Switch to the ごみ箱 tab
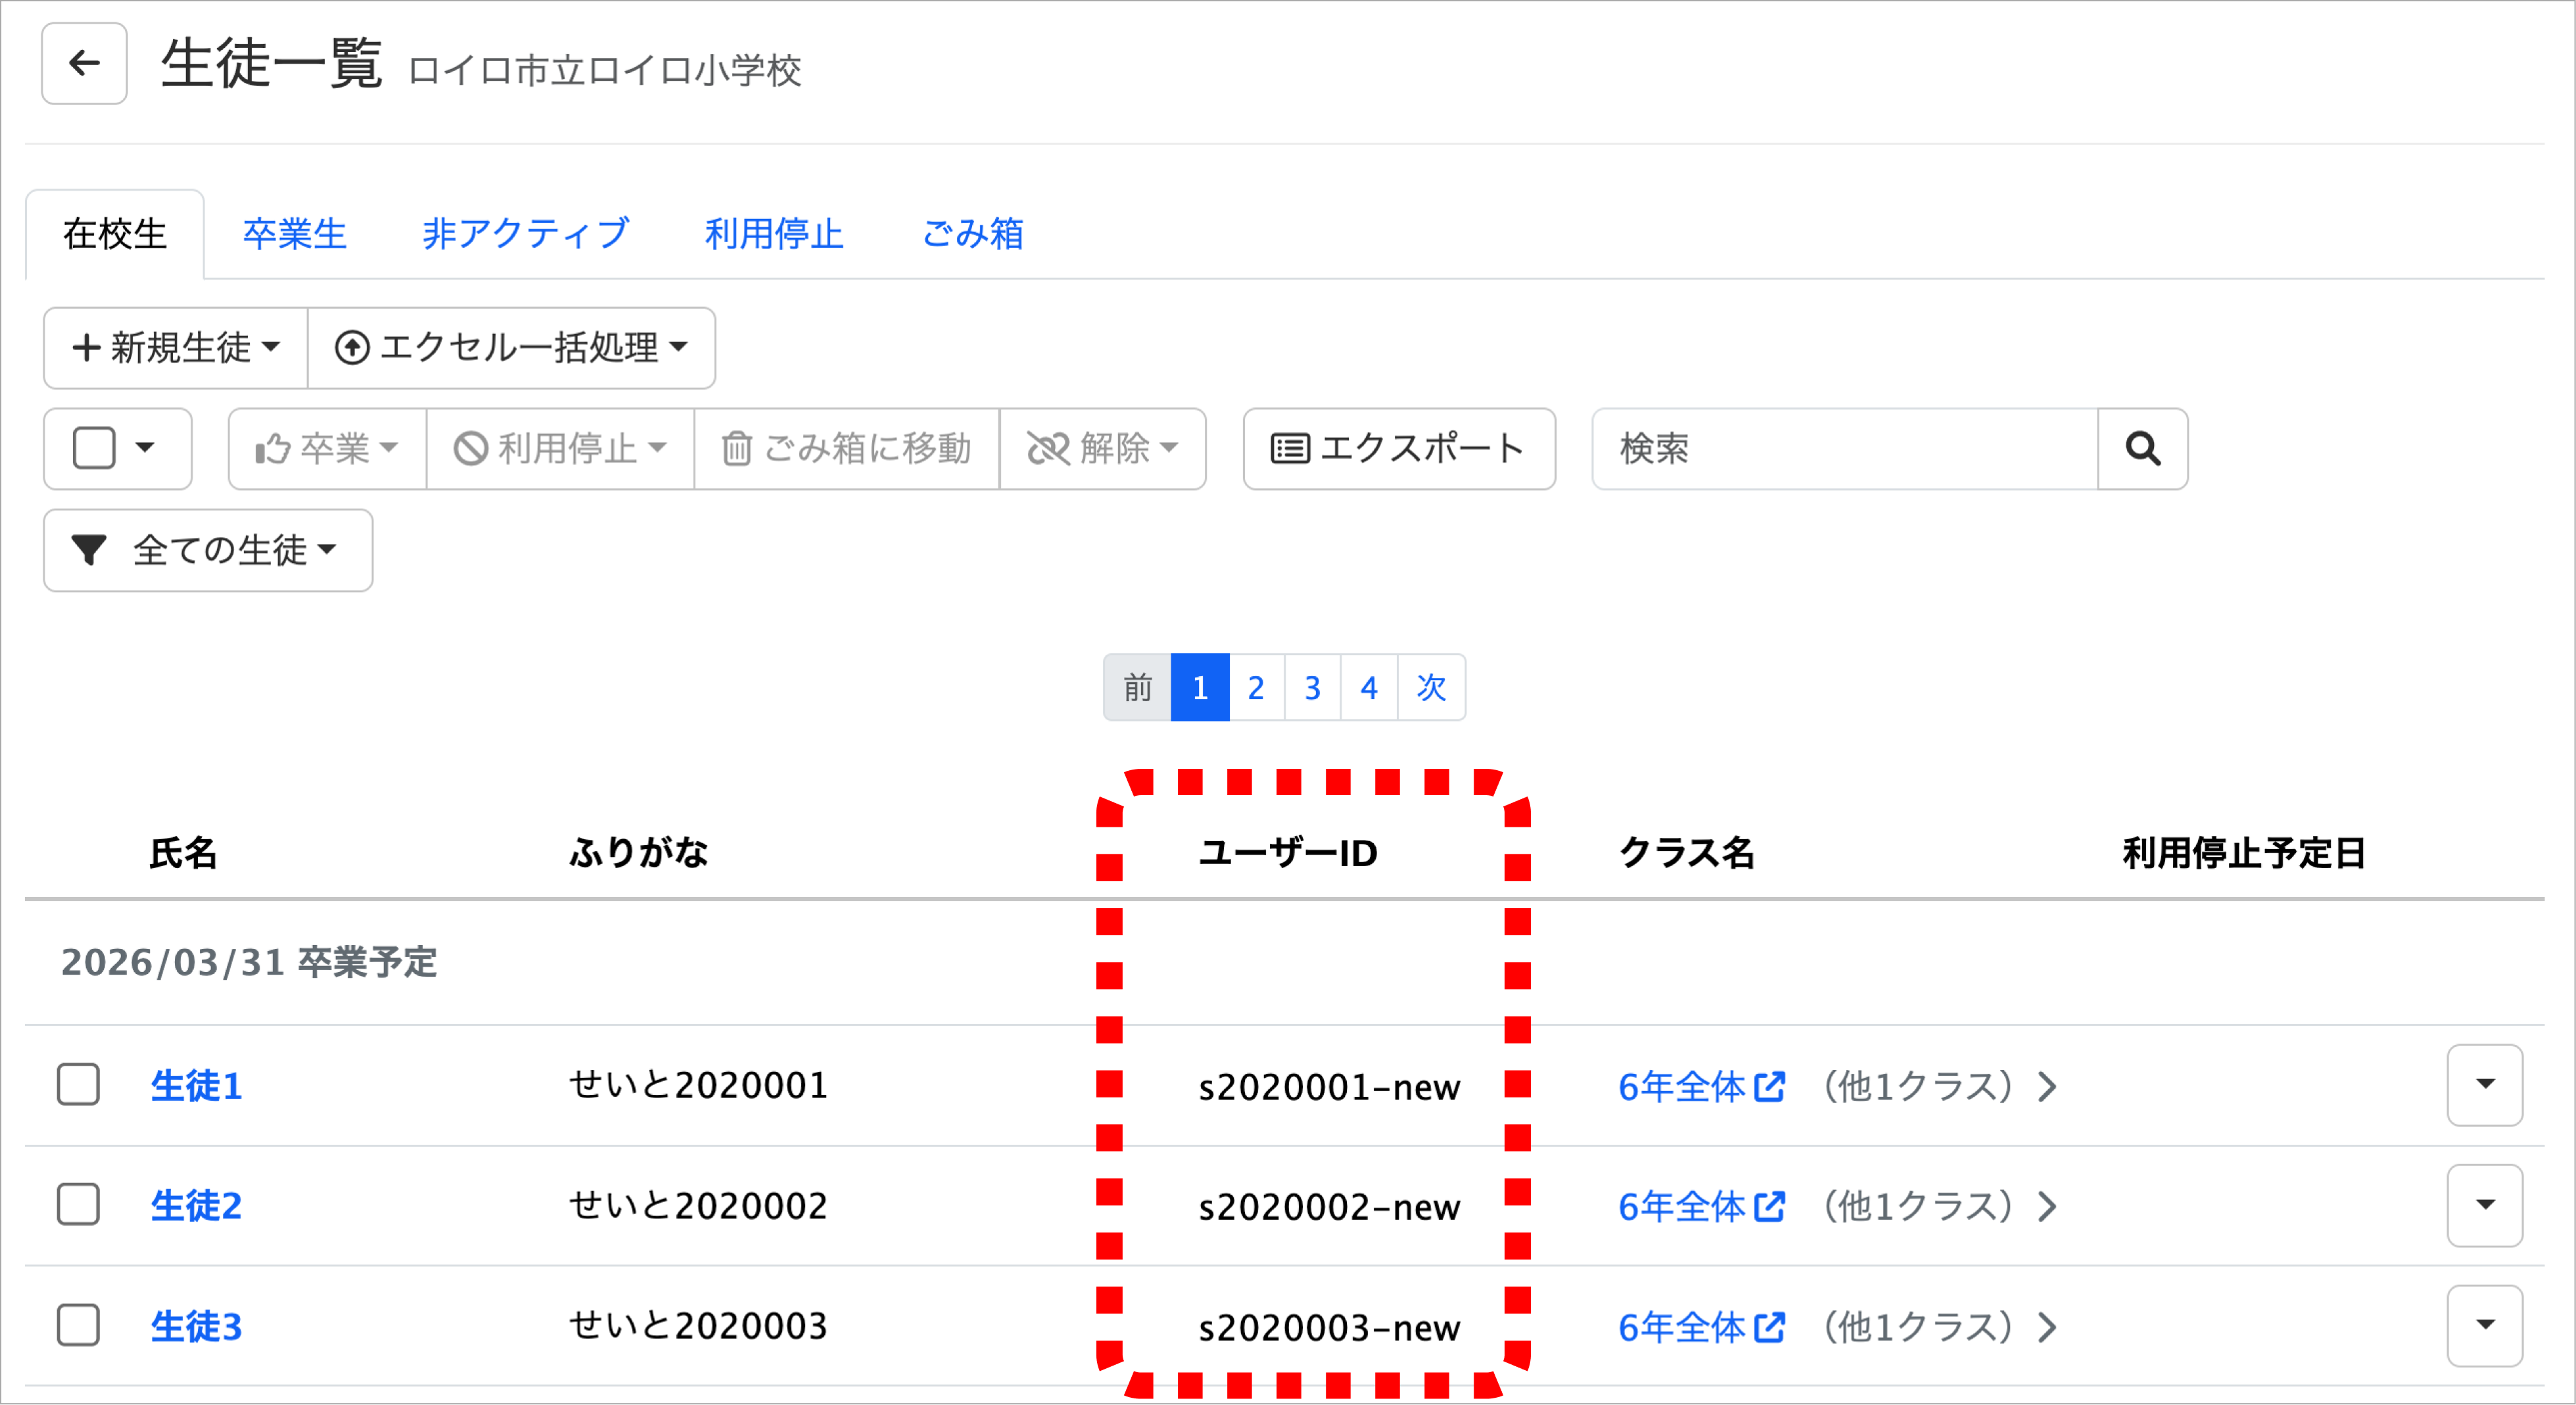Image resolution: width=2576 pixels, height=1405 pixels. tap(972, 234)
